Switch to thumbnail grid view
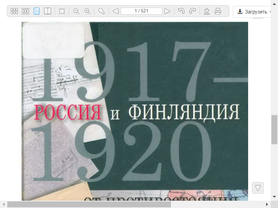Screen dimensions: 278x208 [14, 11]
